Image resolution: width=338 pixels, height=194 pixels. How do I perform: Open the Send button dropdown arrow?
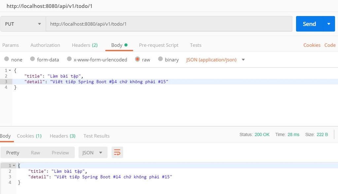[329, 24]
